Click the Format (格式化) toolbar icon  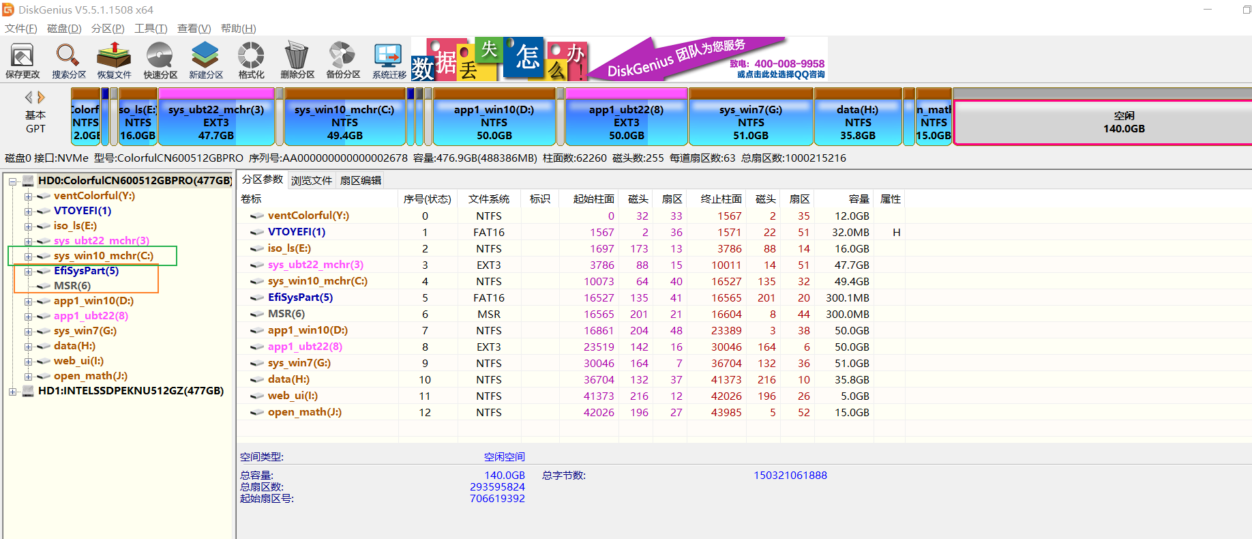point(251,60)
